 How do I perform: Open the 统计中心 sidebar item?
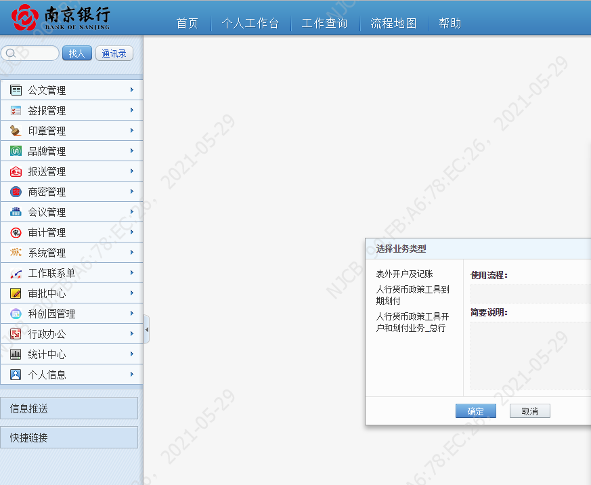[72, 354]
